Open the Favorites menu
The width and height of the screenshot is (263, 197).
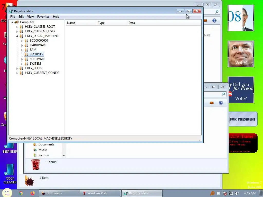click(x=43, y=17)
